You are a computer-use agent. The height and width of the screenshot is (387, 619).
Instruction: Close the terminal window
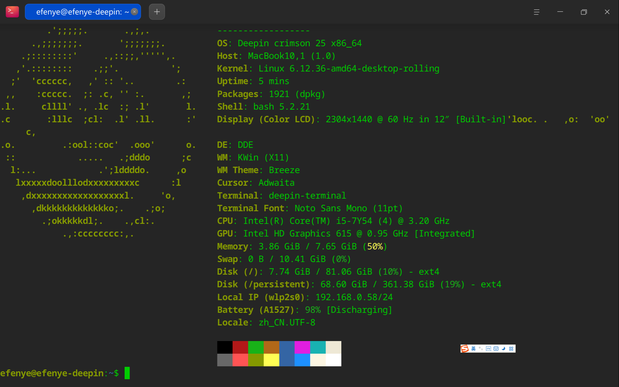607,12
